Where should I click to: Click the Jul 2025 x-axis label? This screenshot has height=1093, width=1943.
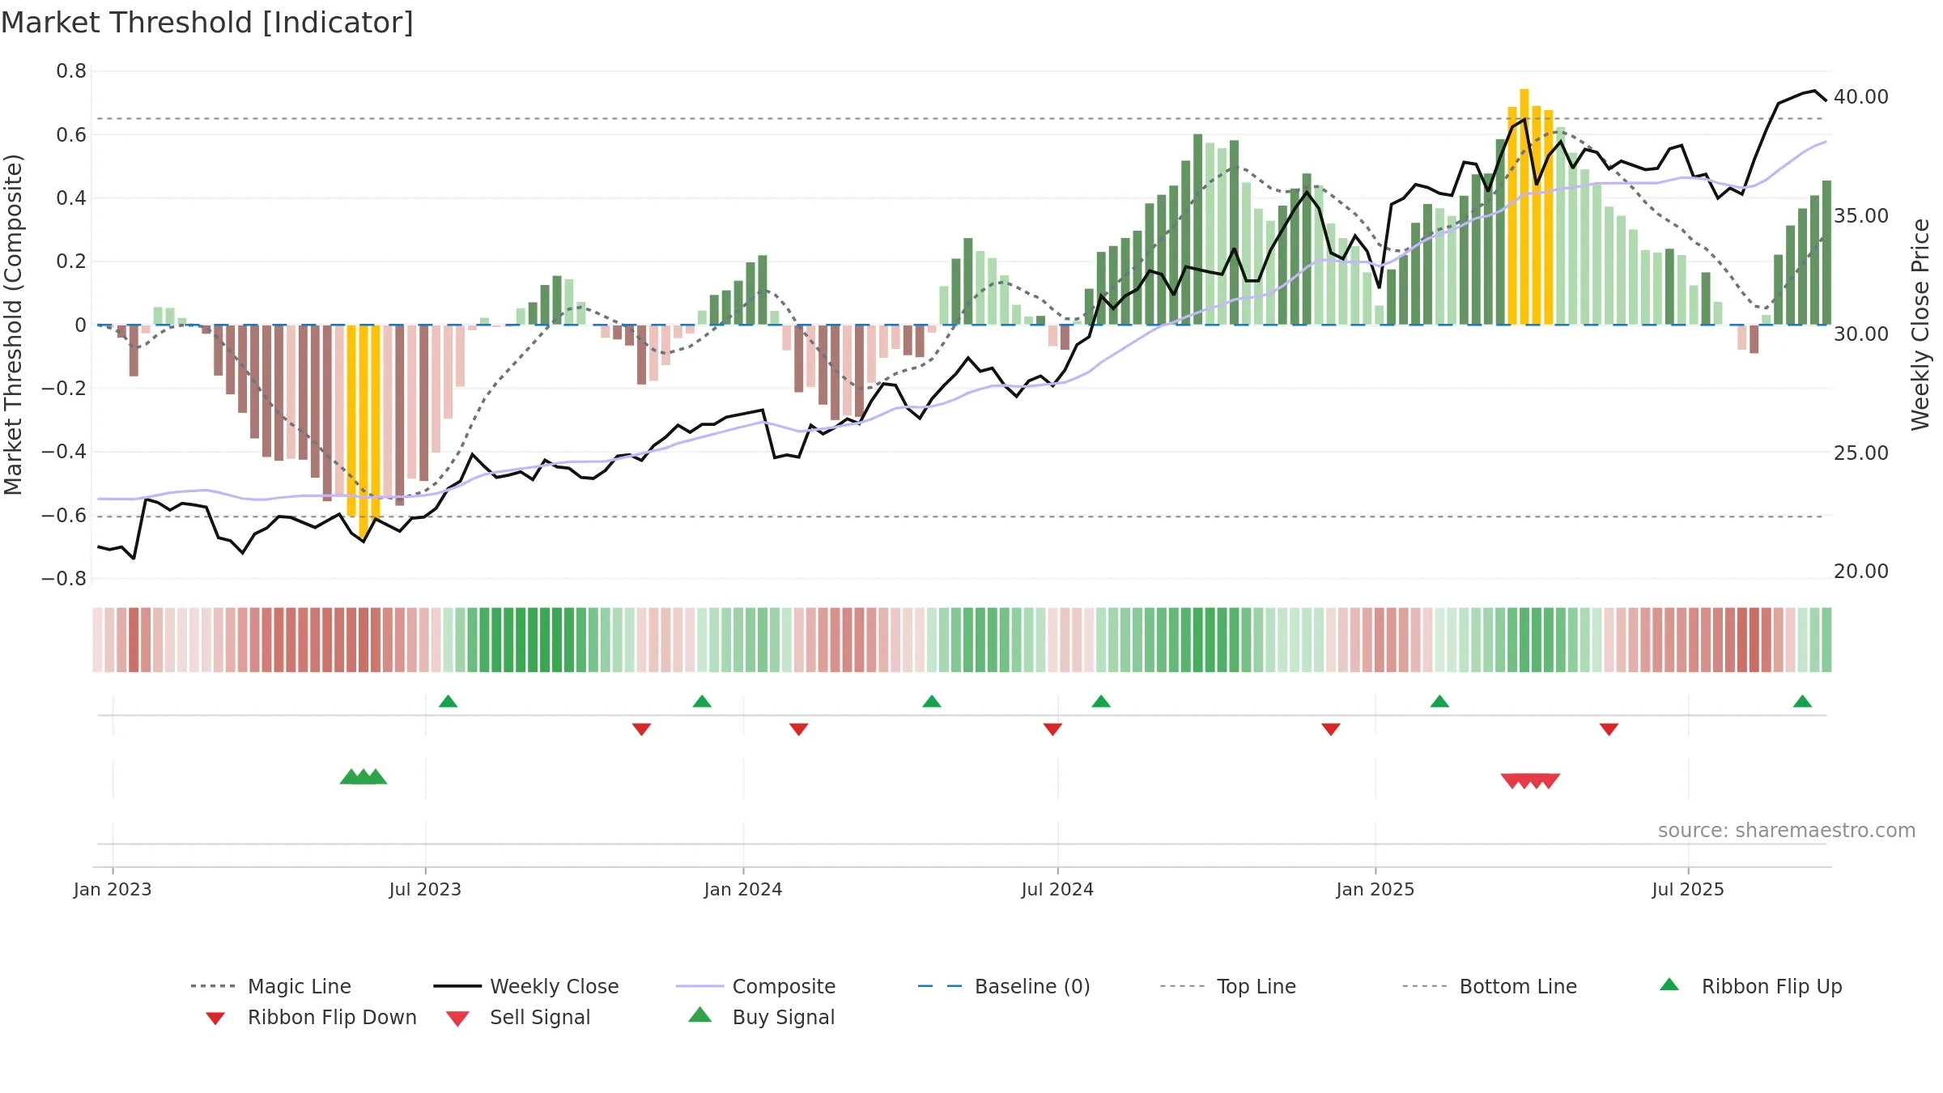(1688, 890)
